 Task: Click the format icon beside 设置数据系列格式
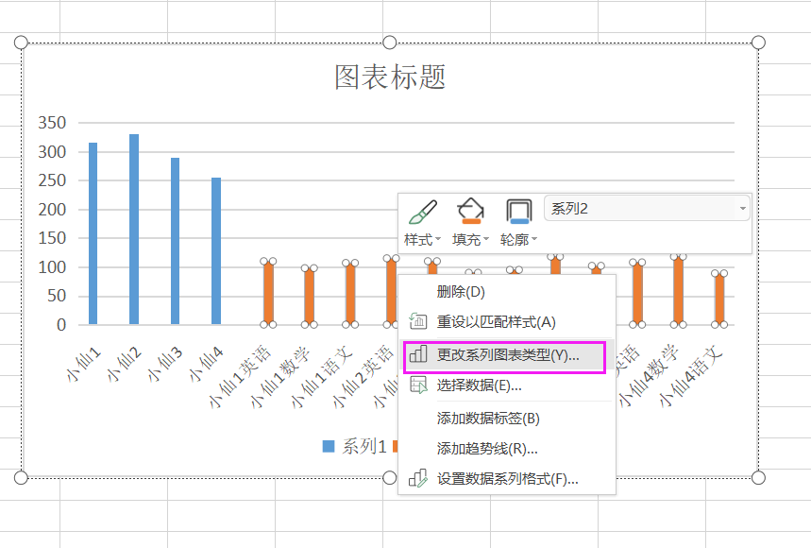point(418,478)
